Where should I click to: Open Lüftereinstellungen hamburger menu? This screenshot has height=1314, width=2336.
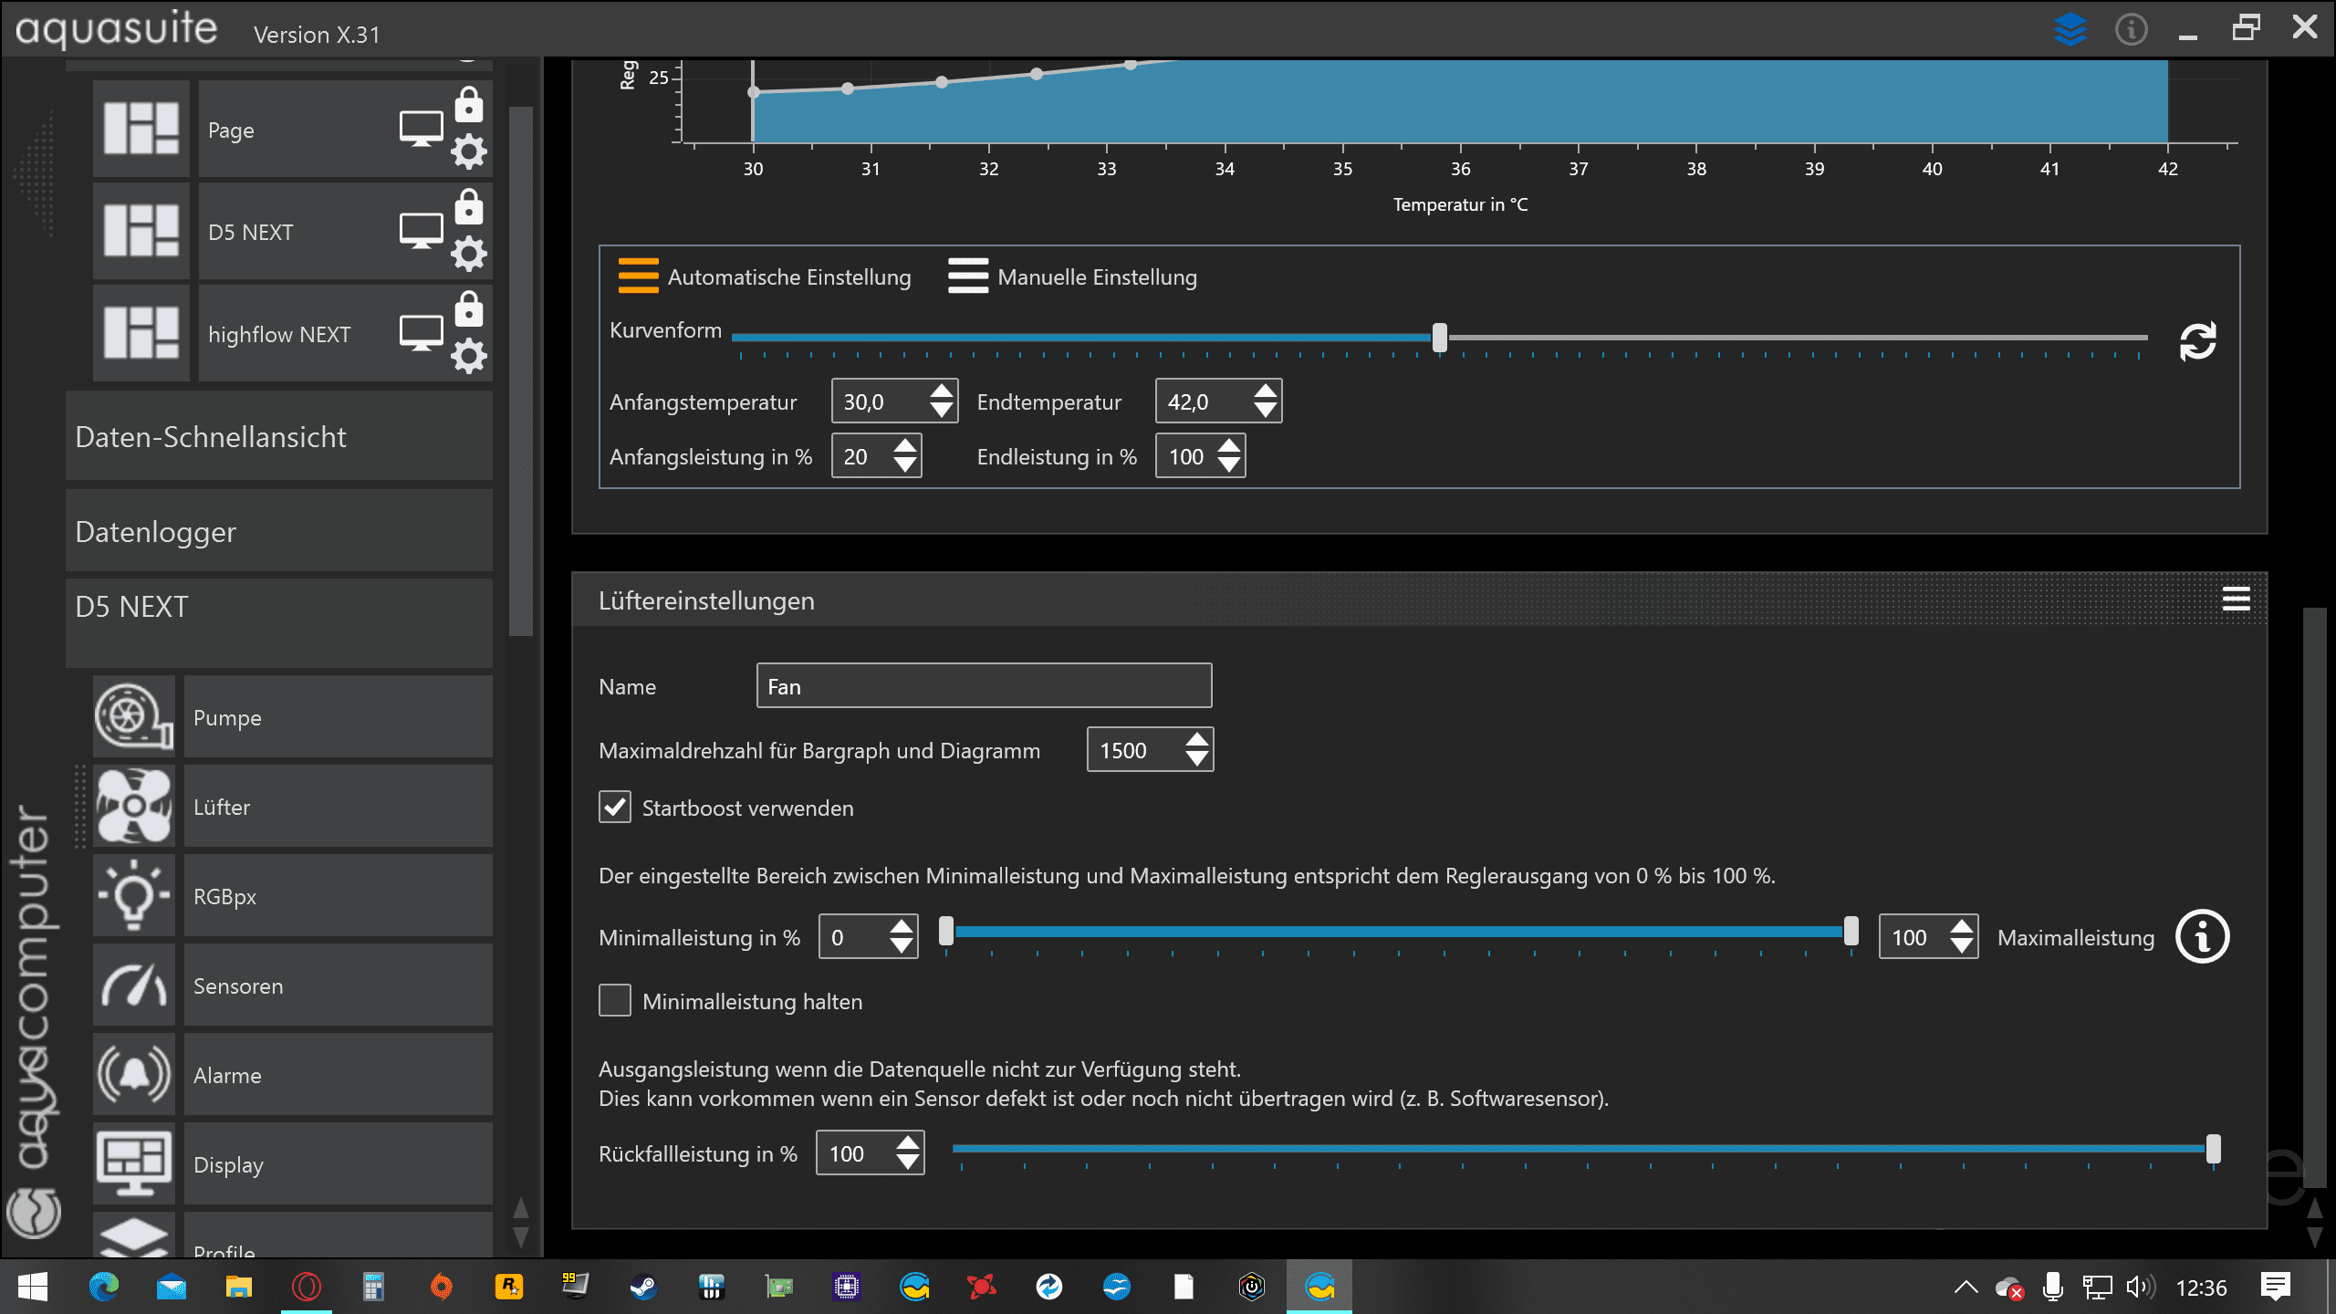point(2236,600)
